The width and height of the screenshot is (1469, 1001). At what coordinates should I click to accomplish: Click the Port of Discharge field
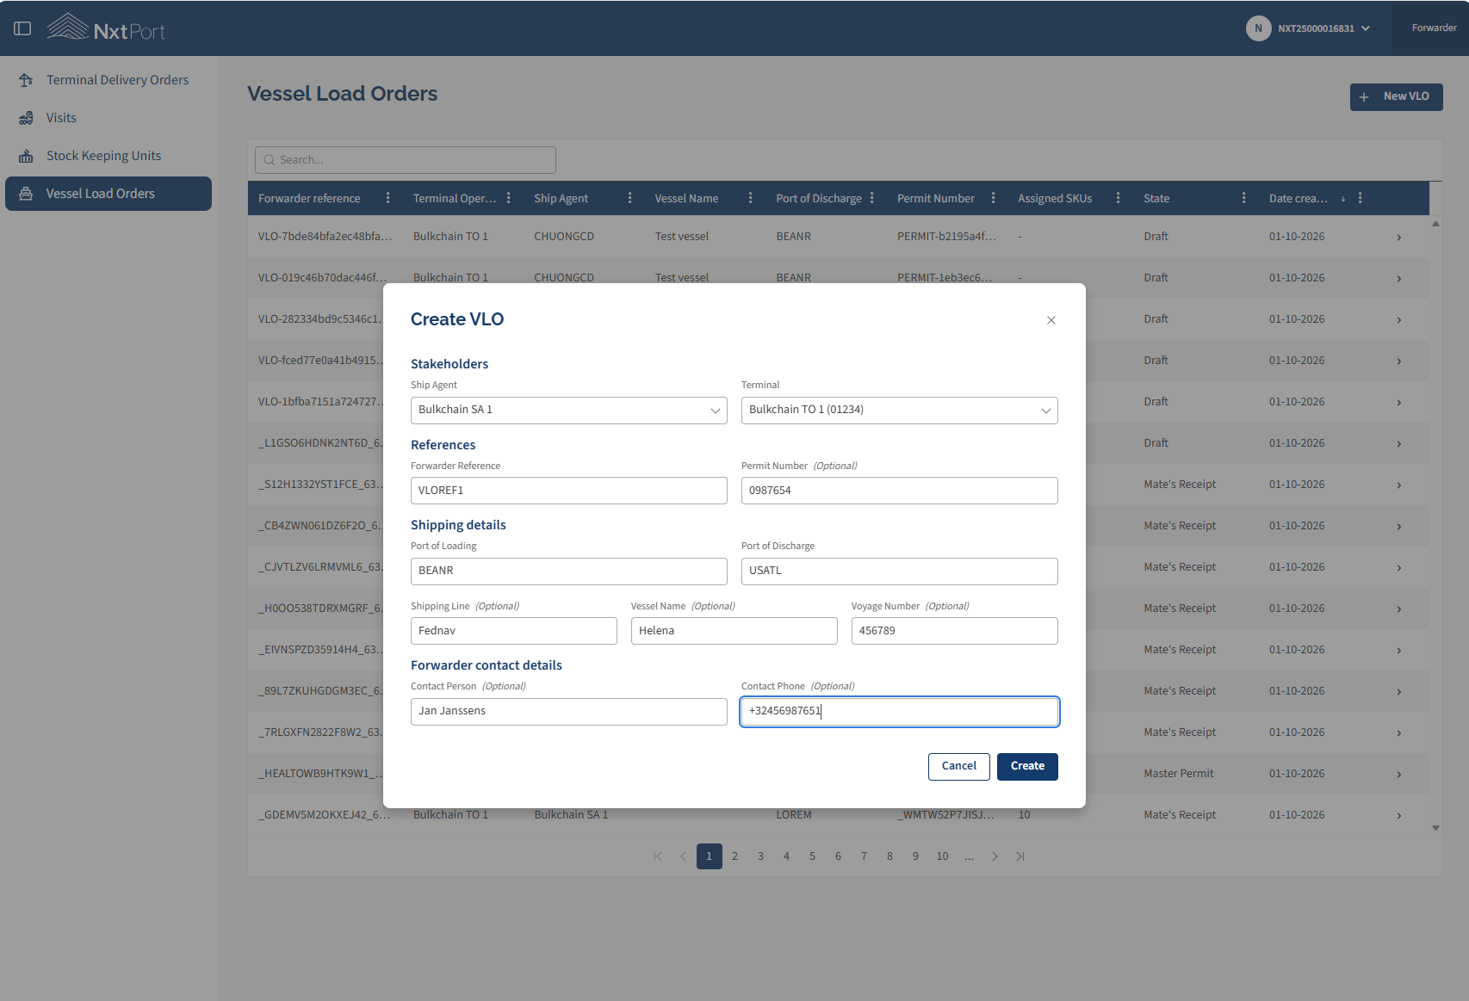pyautogui.click(x=900, y=572)
